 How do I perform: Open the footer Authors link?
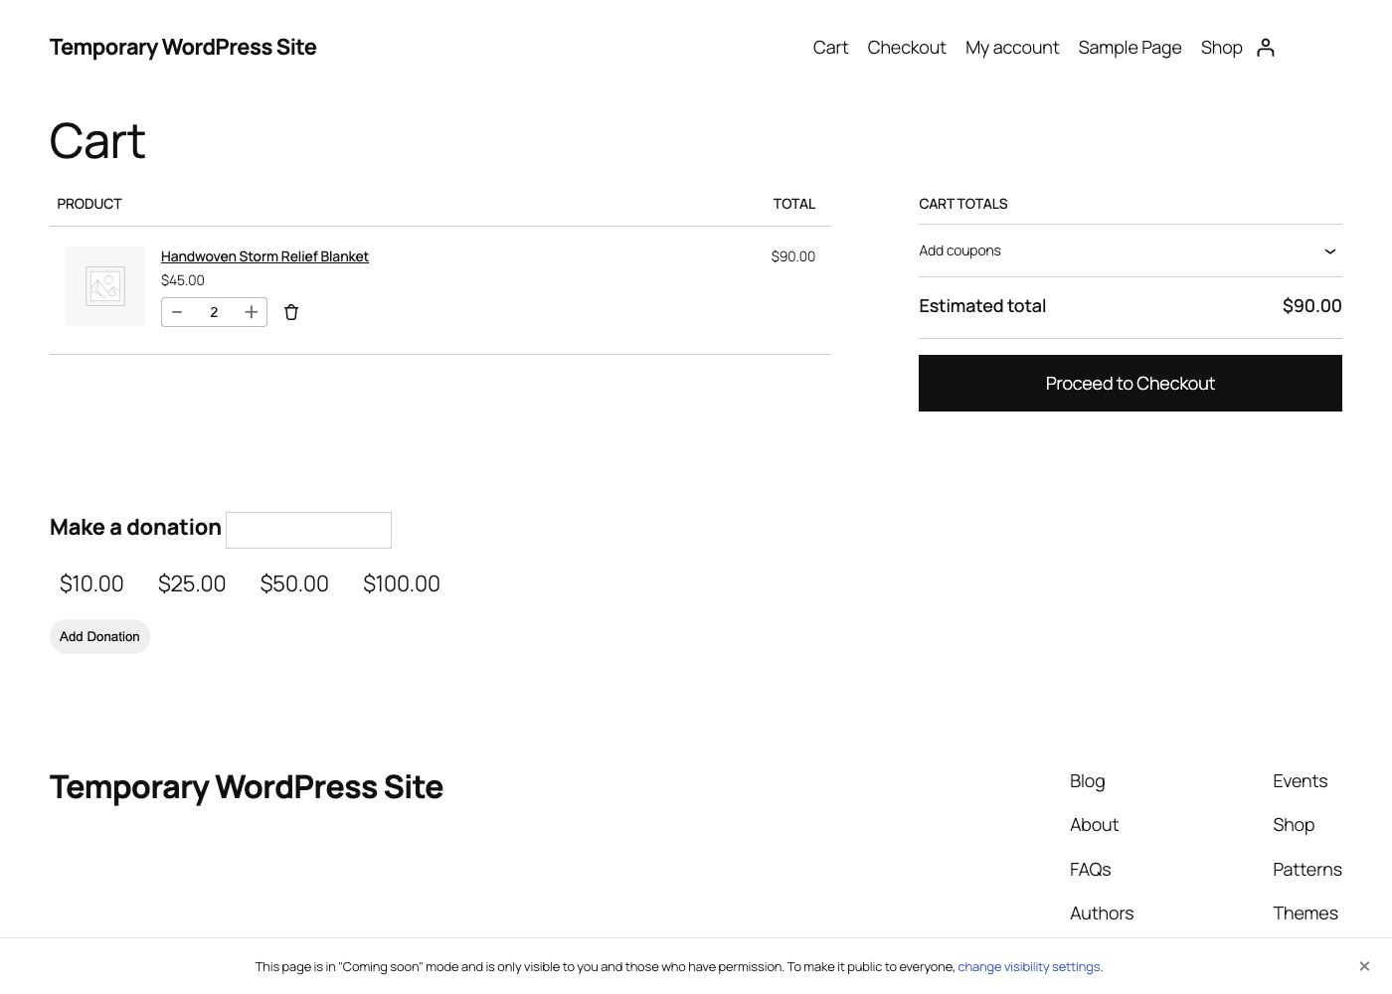pos(1102,913)
